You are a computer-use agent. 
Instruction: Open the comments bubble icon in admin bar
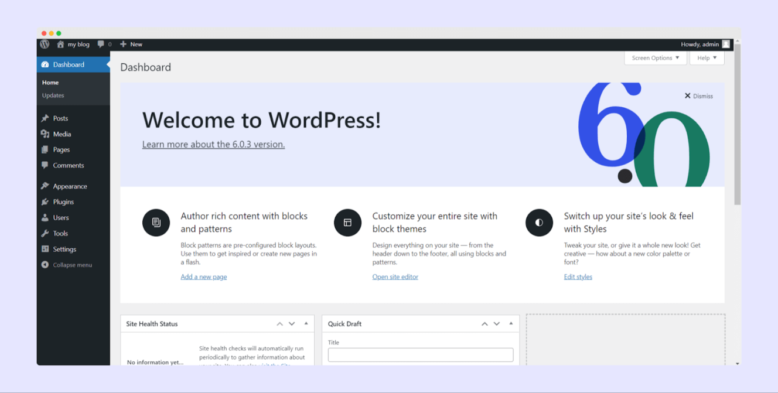pos(101,44)
